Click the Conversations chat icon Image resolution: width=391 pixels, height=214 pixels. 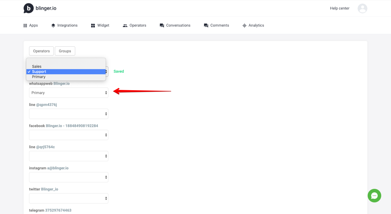coord(162,25)
